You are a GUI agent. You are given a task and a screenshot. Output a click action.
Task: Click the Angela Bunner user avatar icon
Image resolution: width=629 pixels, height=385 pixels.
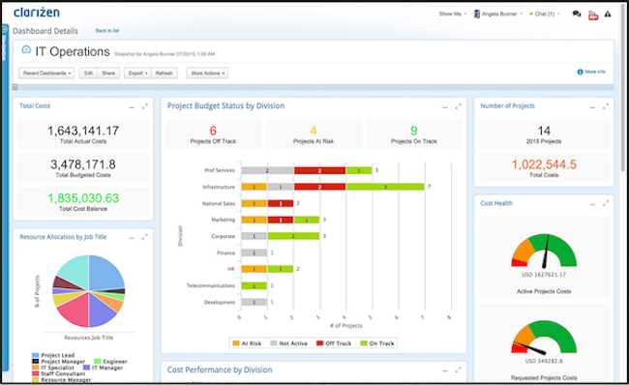(x=476, y=15)
